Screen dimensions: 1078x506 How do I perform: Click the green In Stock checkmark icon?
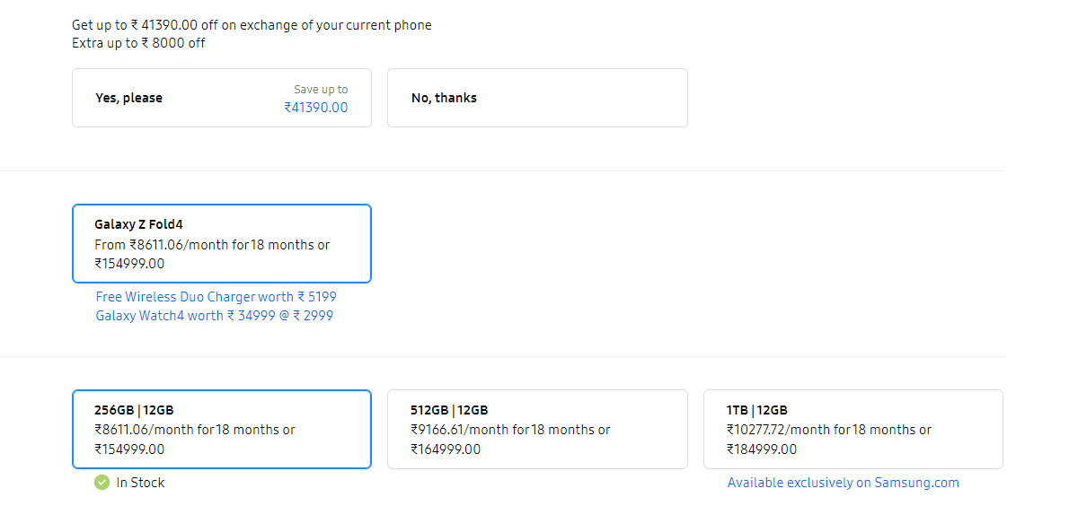102,483
